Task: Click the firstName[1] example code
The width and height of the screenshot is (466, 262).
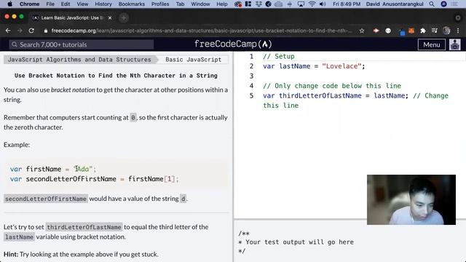Action: (x=154, y=179)
